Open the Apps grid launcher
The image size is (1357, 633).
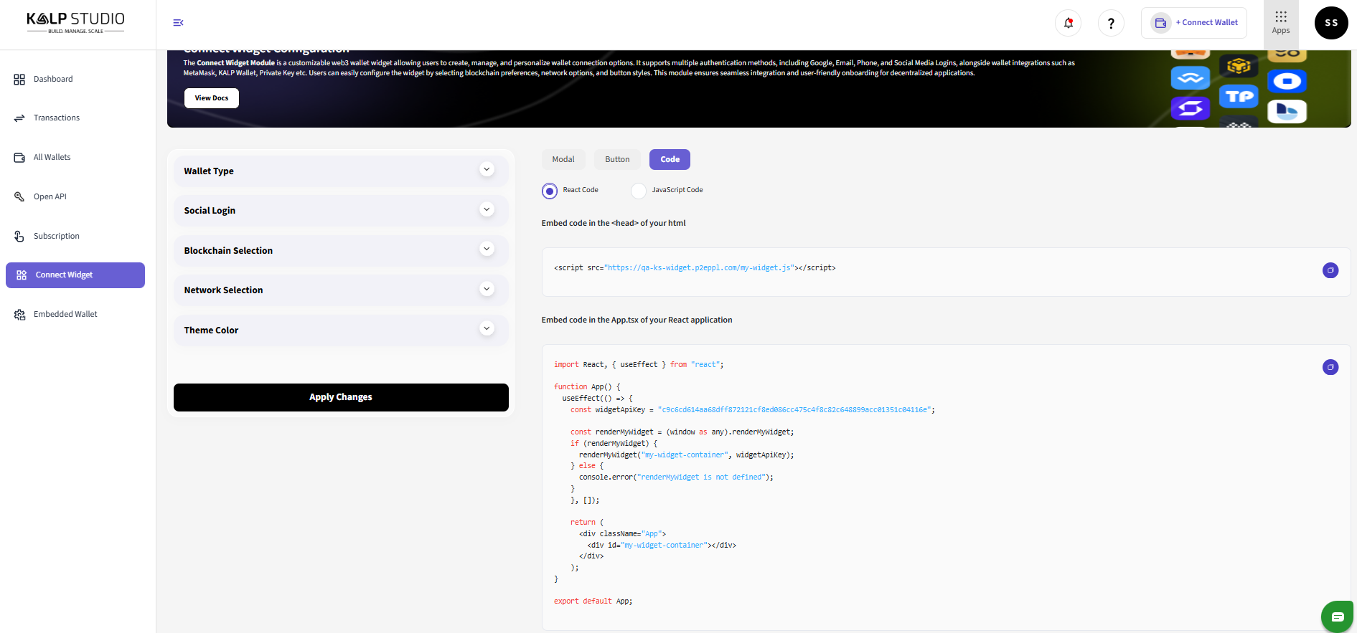point(1280,23)
